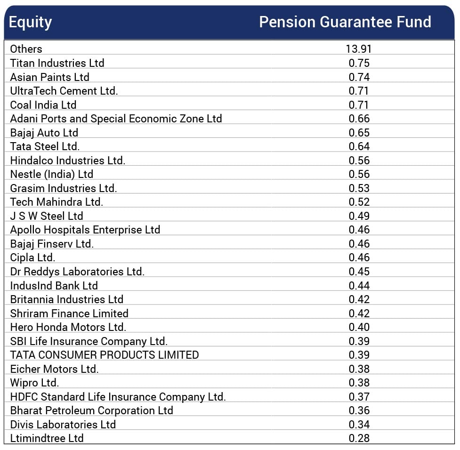This screenshot has height=450, width=460.
Task: Select Hero Honda Motors Ltd. row
Action: point(68,327)
